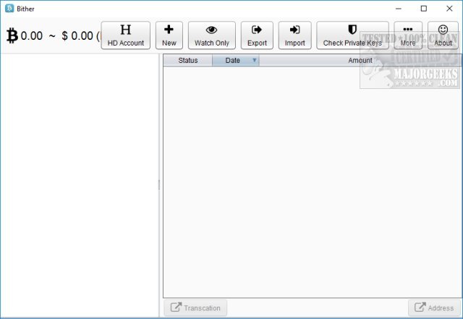Minimize the Bither window
The width and height of the screenshot is (463, 319).
(x=399, y=9)
